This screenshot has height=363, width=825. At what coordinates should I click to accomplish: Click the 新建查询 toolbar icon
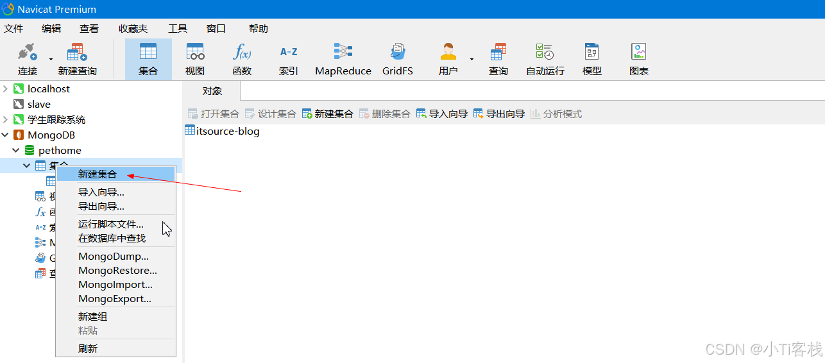77,59
